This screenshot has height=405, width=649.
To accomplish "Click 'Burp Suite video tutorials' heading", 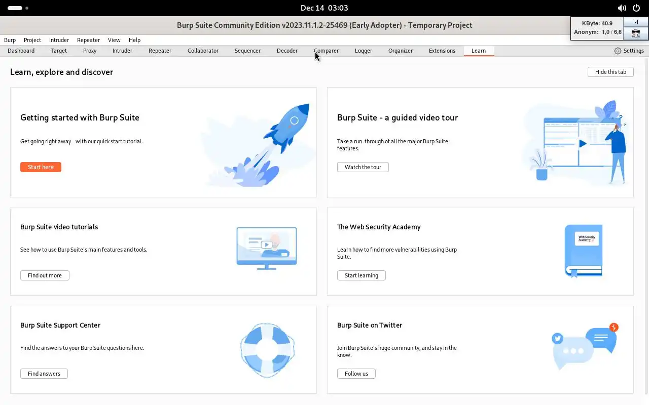I will click(x=59, y=227).
